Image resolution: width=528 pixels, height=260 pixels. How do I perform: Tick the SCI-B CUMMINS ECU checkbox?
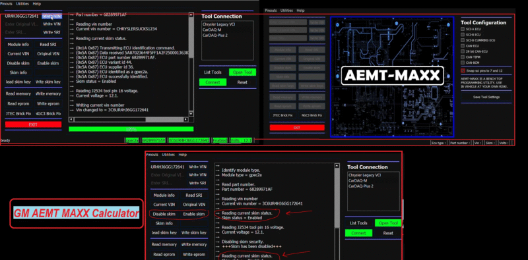pyautogui.click(x=463, y=40)
